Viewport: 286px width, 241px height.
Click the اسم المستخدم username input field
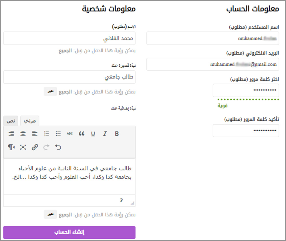[x=212, y=38]
